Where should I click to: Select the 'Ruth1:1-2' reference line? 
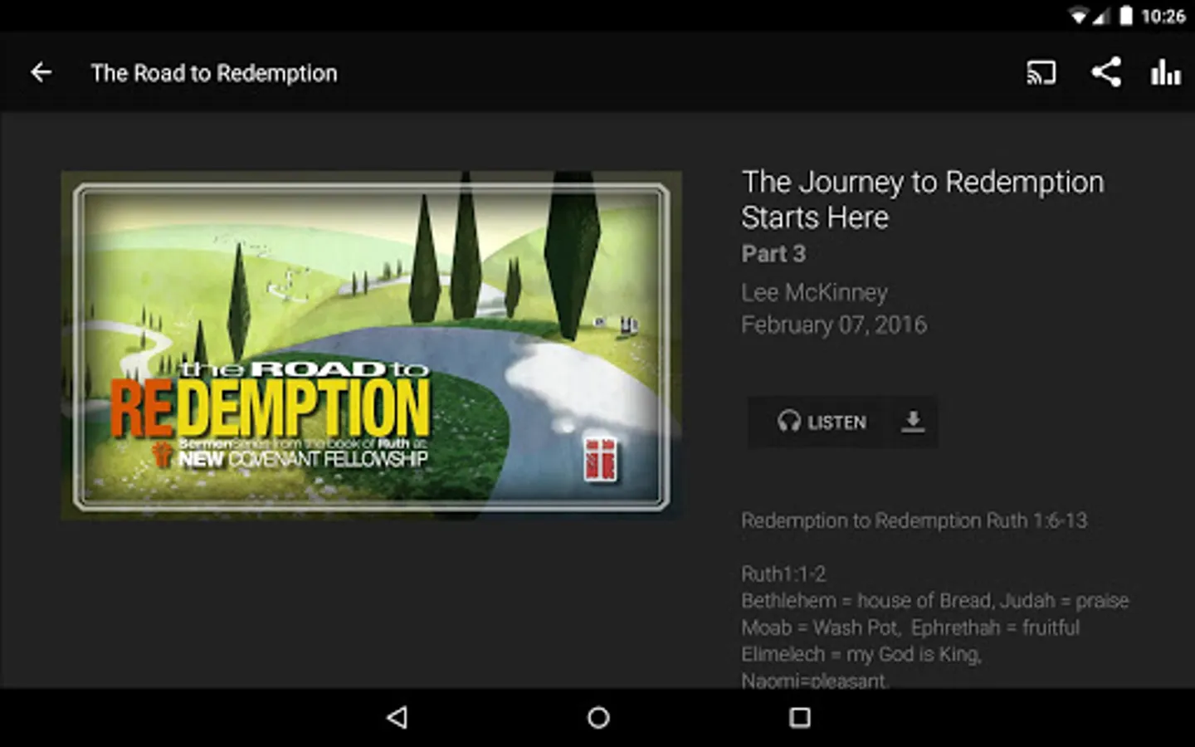click(783, 574)
